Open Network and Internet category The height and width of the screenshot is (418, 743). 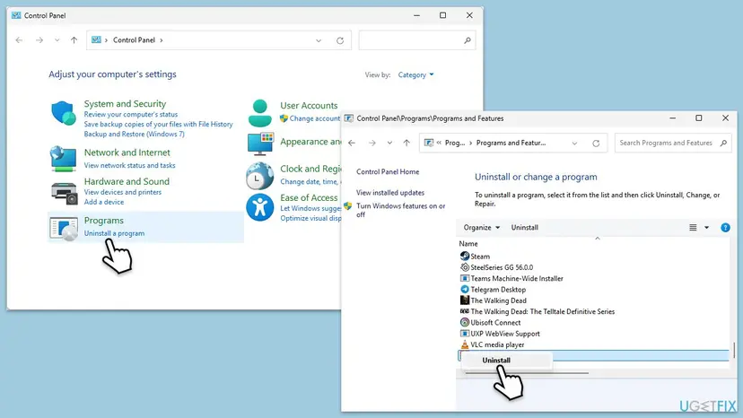127,152
